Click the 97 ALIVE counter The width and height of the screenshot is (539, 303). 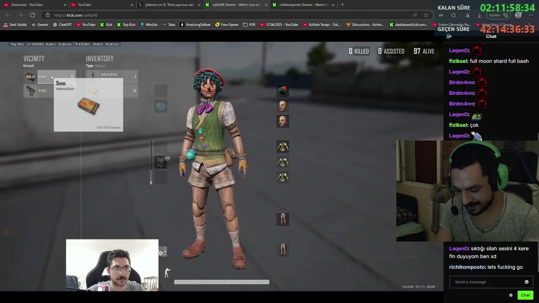pos(424,51)
